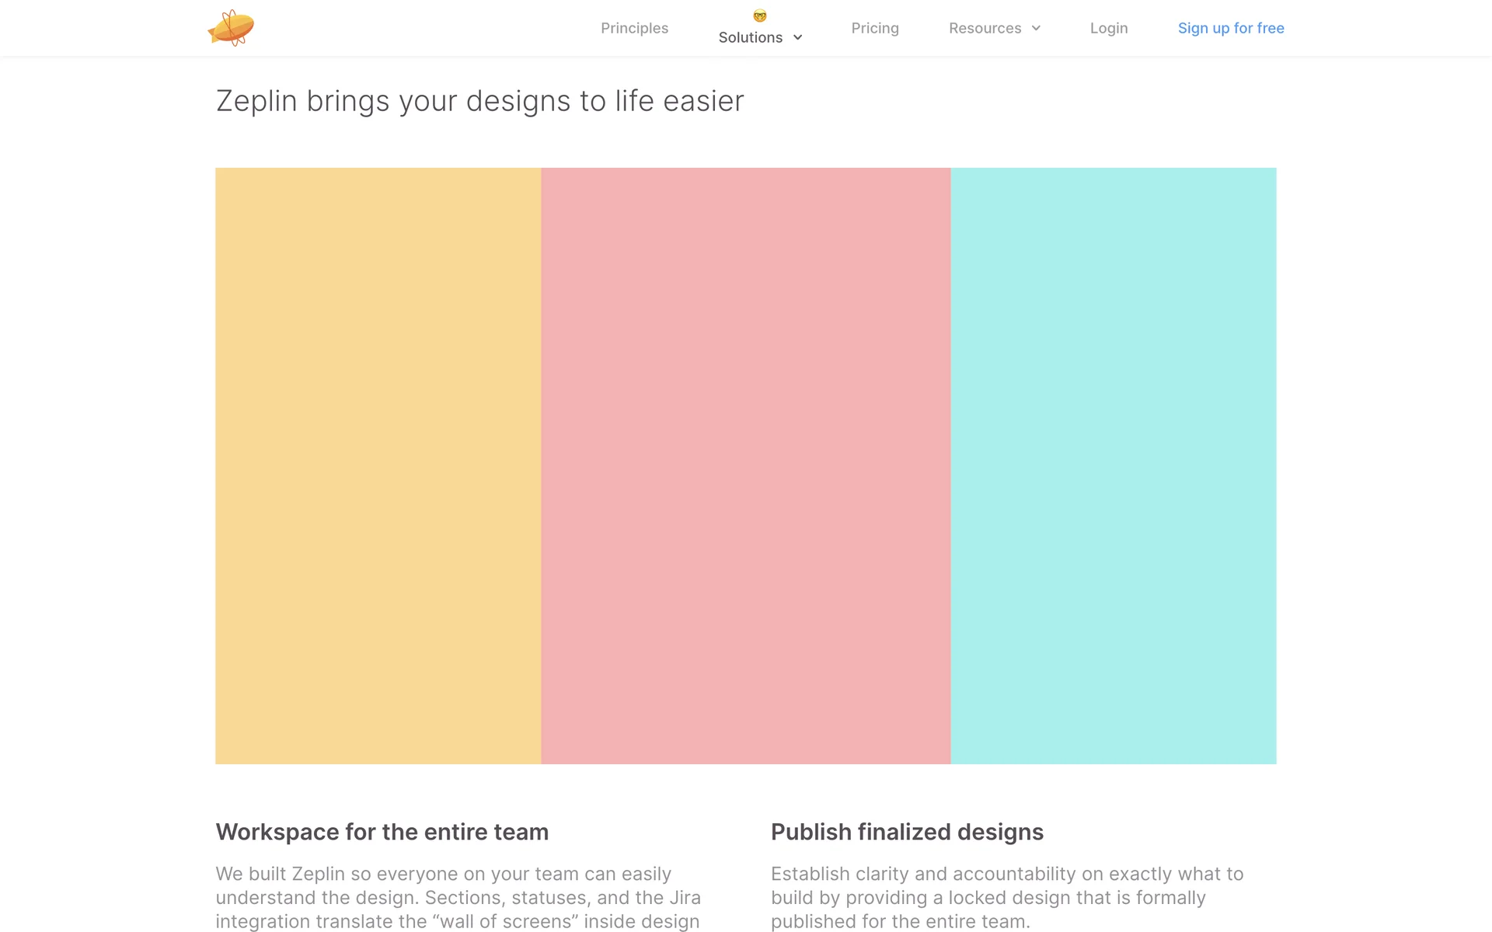The image size is (1492, 932).
Task: Select the yellow color panel
Action: point(378,466)
